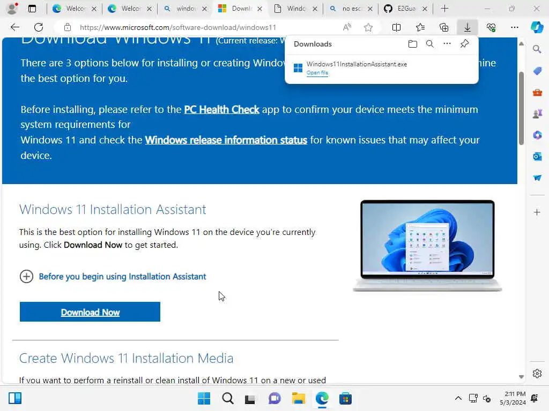Screen dimensions: 549x411
Task: Open the taskbar clock and date
Action: click(513, 398)
